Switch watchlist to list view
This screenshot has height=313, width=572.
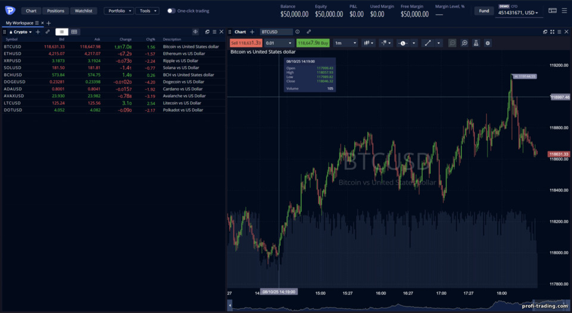click(x=61, y=32)
